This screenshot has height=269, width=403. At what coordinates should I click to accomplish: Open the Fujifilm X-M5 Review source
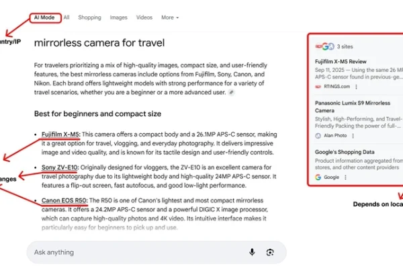(341, 61)
